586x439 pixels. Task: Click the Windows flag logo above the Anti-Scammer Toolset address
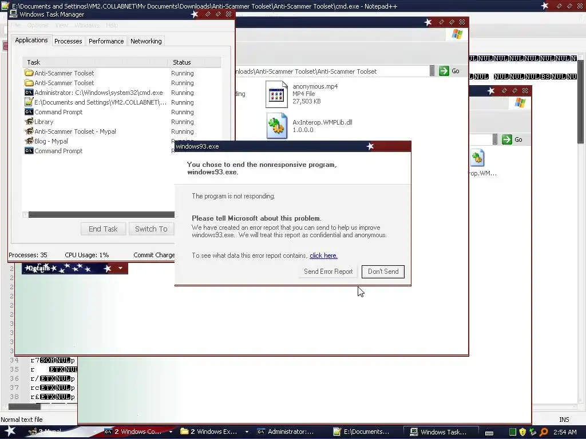457,34
